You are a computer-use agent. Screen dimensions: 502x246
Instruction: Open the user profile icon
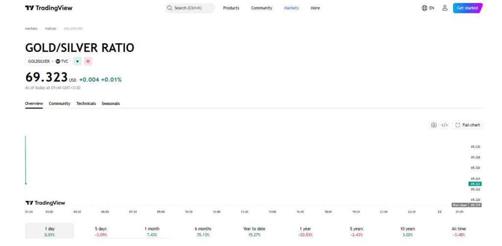[445, 8]
